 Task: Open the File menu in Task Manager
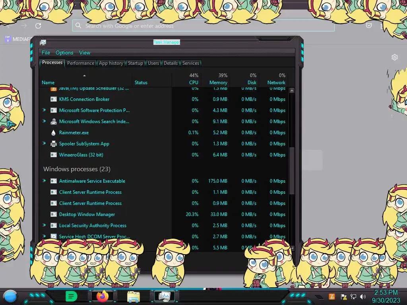click(x=46, y=53)
